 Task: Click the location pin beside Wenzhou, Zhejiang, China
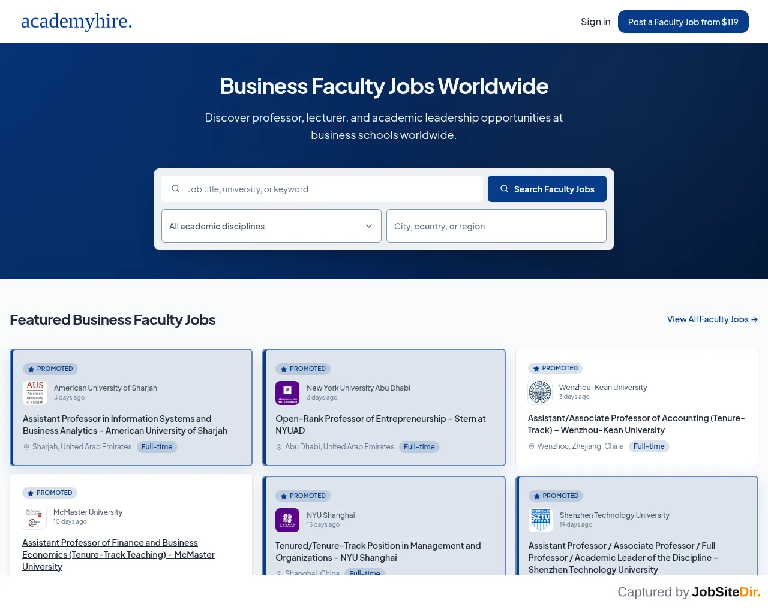click(x=532, y=446)
